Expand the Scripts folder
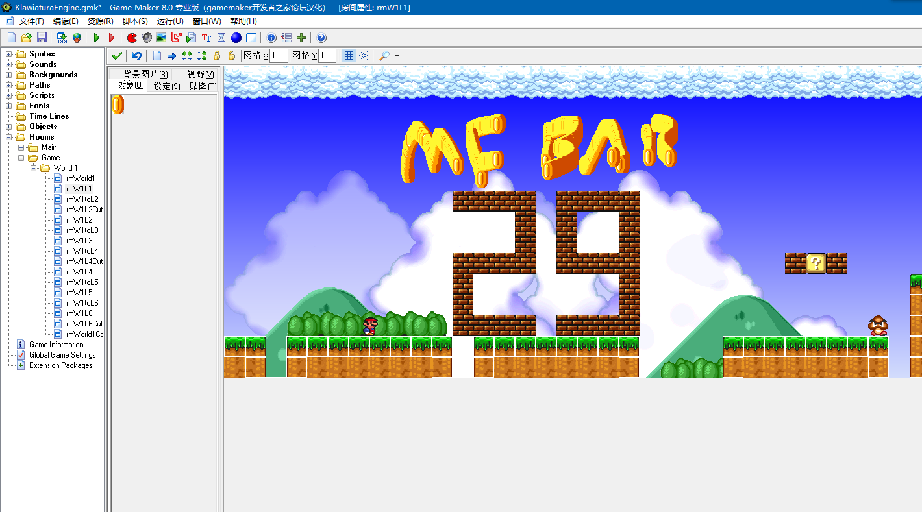Image resolution: width=922 pixels, height=512 pixels. [9, 95]
